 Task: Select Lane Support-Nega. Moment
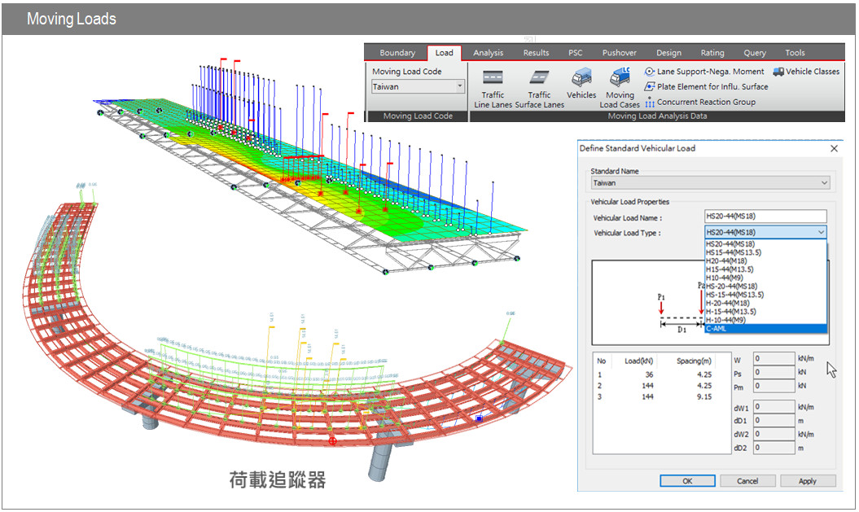(704, 72)
